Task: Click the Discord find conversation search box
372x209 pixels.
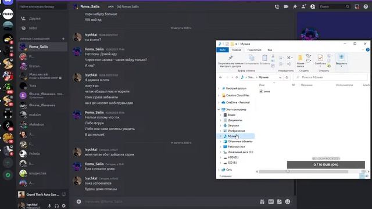Action: (x=42, y=6)
